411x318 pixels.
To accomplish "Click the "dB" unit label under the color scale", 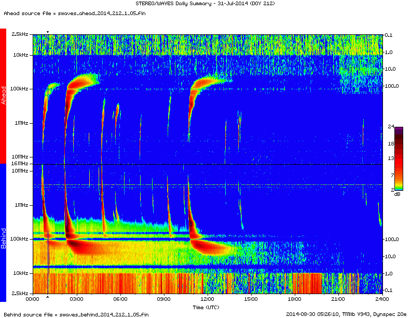I will (398, 194).
